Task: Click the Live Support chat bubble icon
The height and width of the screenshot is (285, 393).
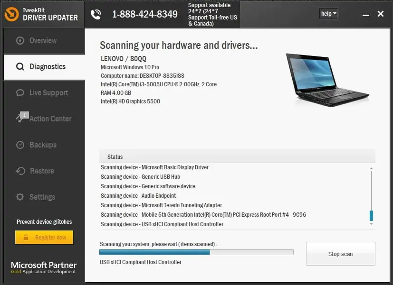Action: coord(20,93)
